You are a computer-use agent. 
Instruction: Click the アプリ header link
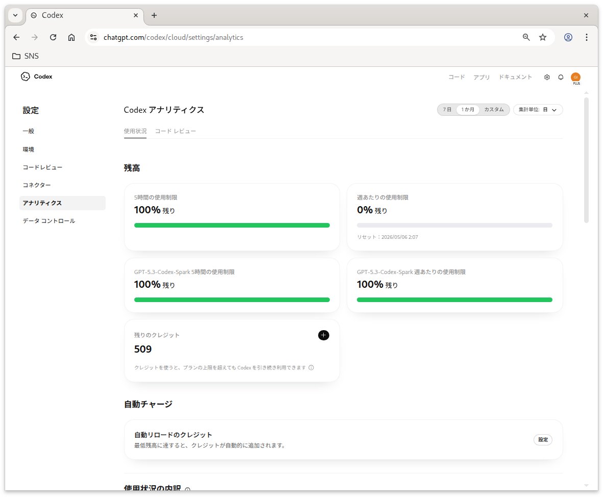coord(481,77)
